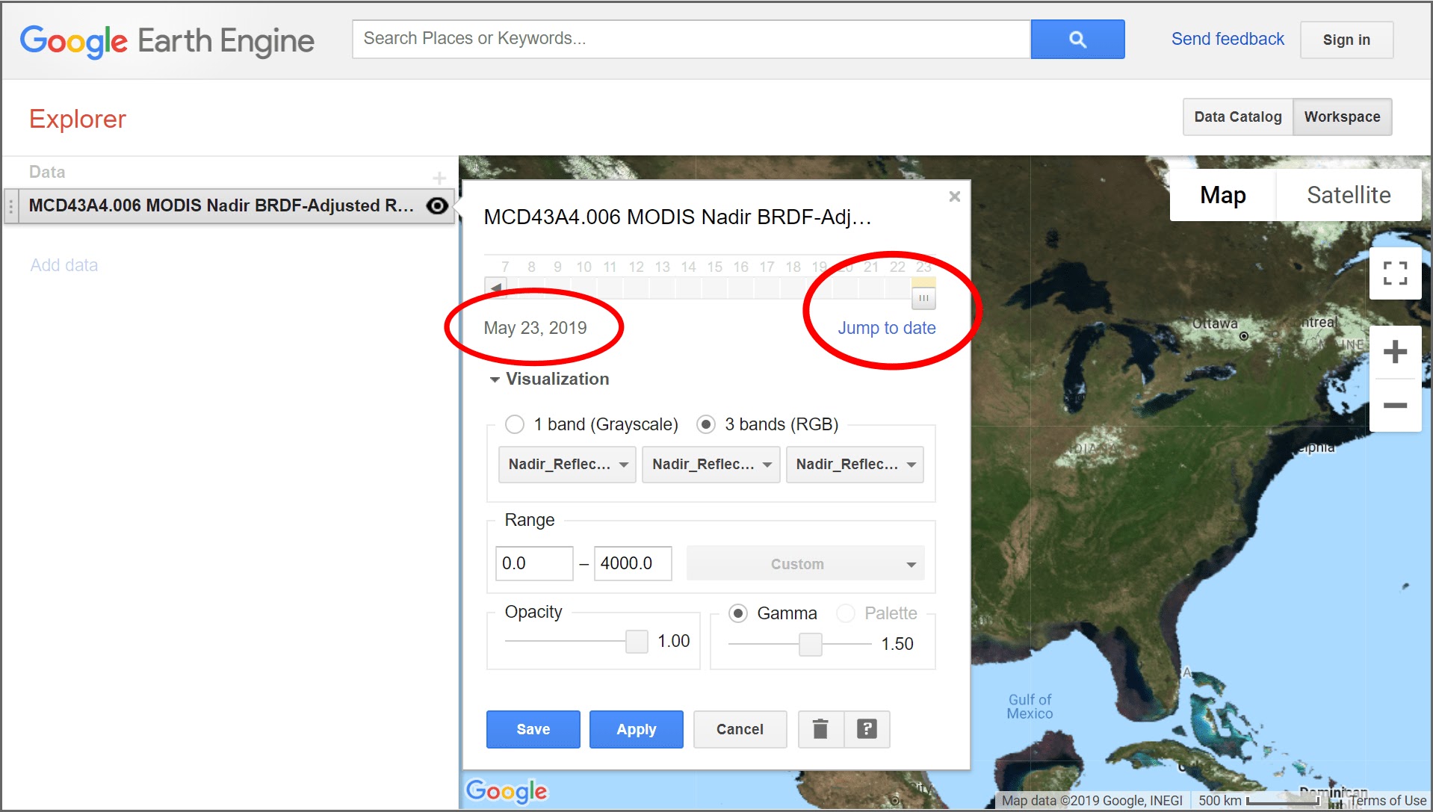Open second Nadir_Reflec band dropdown

point(711,465)
